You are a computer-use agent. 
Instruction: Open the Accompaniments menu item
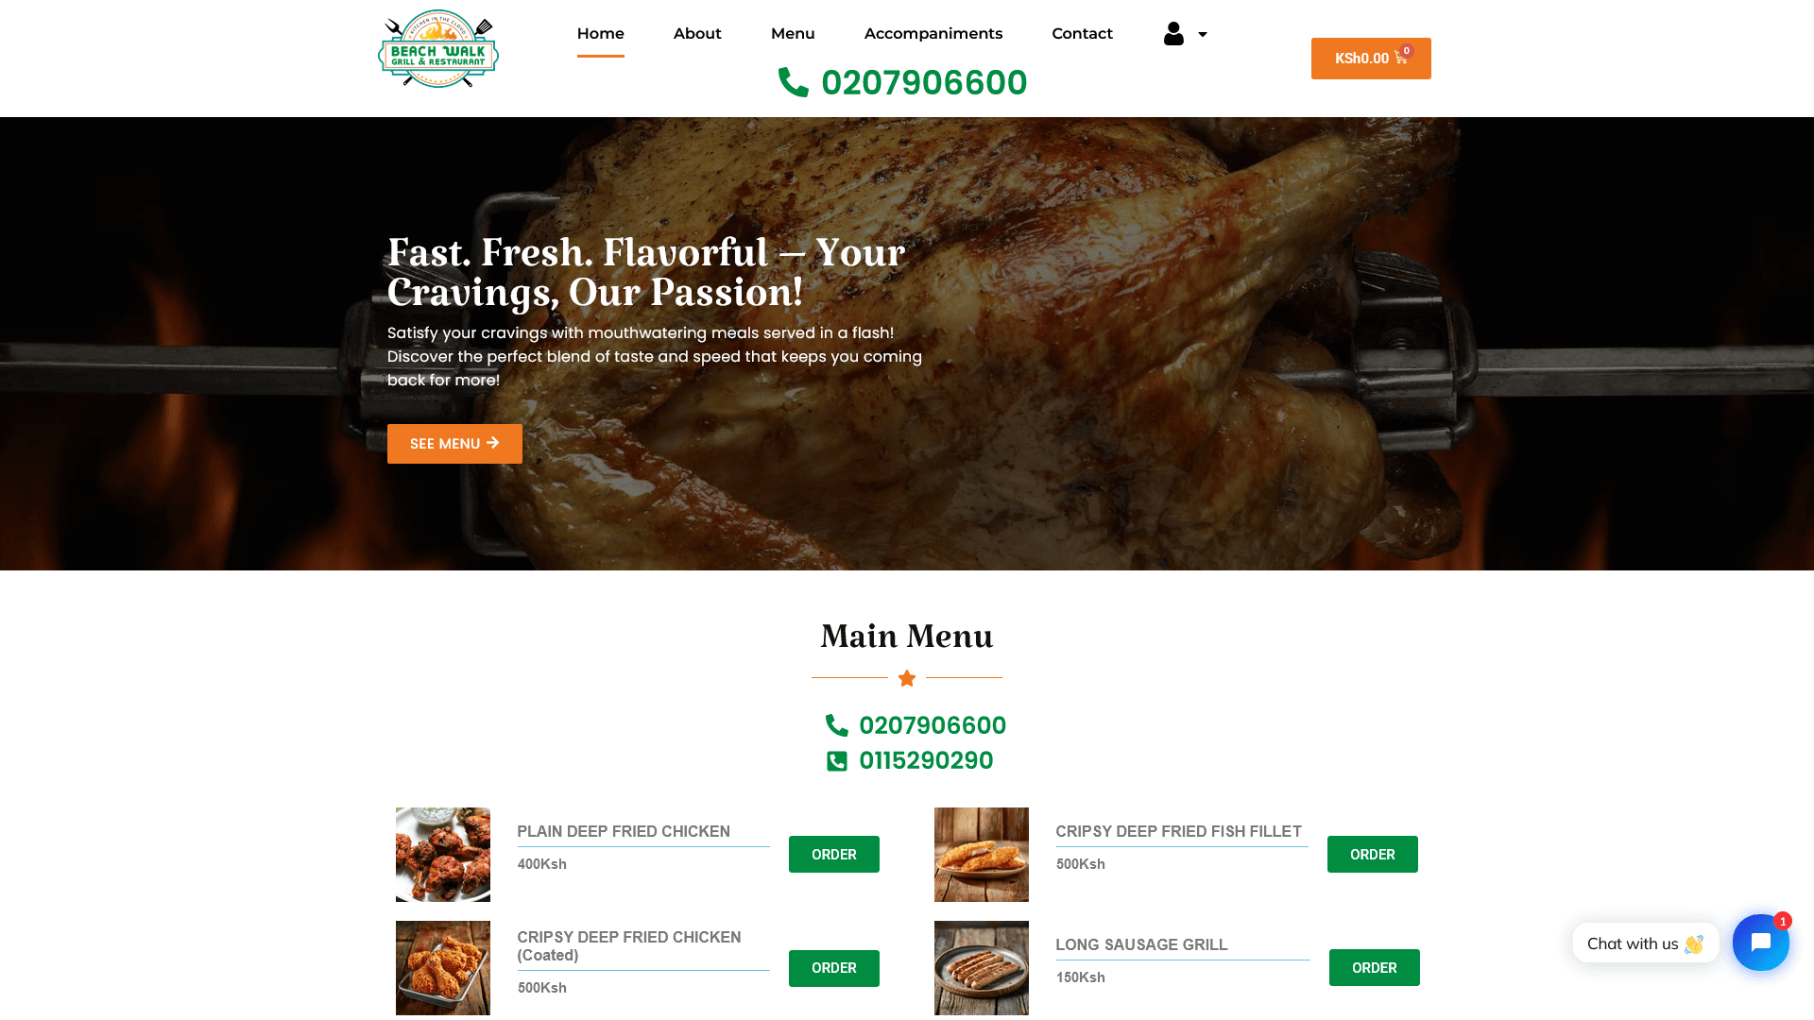coord(933,34)
